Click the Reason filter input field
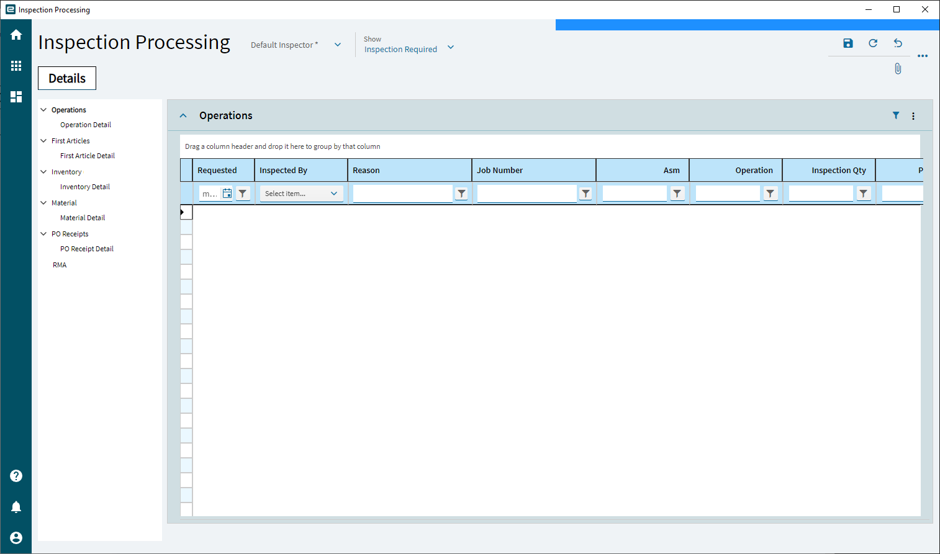Screen dimensions: 940x554 [x=403, y=194]
